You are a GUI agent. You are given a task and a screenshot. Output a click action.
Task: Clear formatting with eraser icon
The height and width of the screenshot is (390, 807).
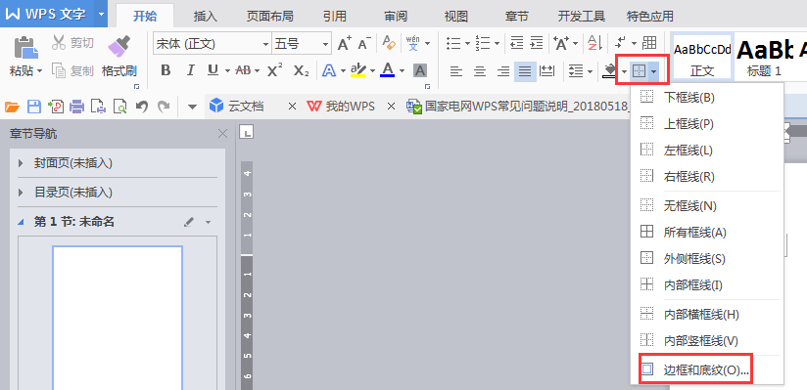click(x=389, y=43)
